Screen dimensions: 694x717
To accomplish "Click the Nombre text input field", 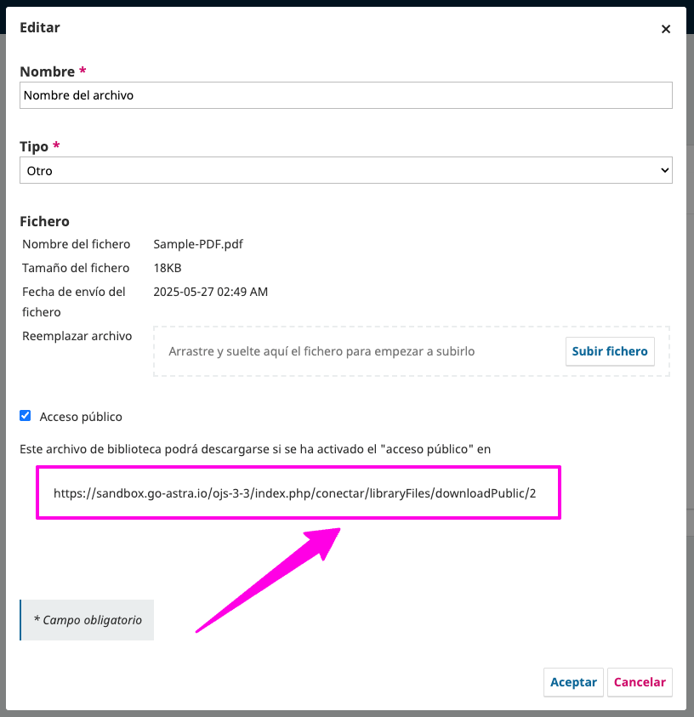I will coord(345,95).
